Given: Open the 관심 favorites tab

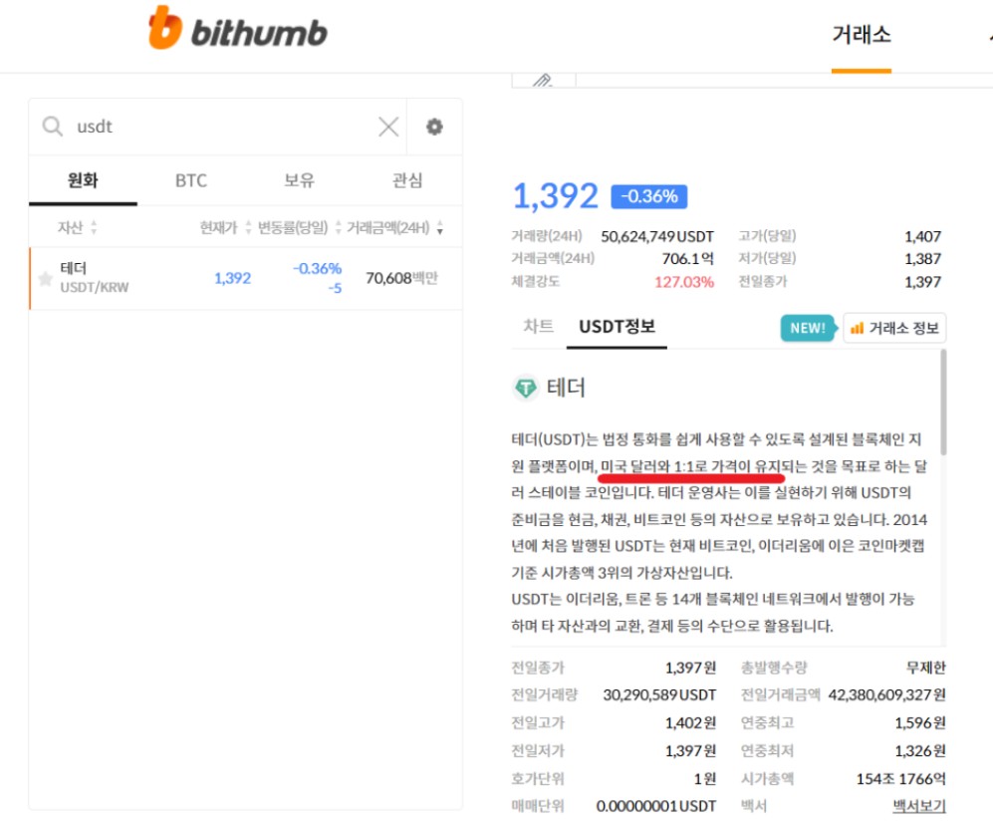Looking at the screenshot, I should (x=407, y=180).
